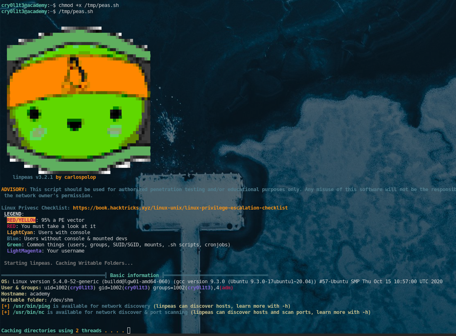
Task: Select the red "(adm)" group text
Action: click(x=226, y=287)
